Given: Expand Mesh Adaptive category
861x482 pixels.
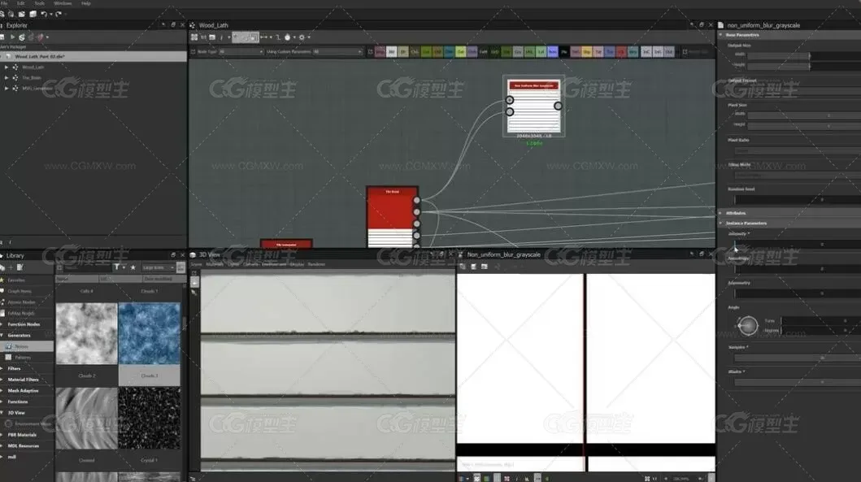Looking at the screenshot, I should (x=2, y=390).
